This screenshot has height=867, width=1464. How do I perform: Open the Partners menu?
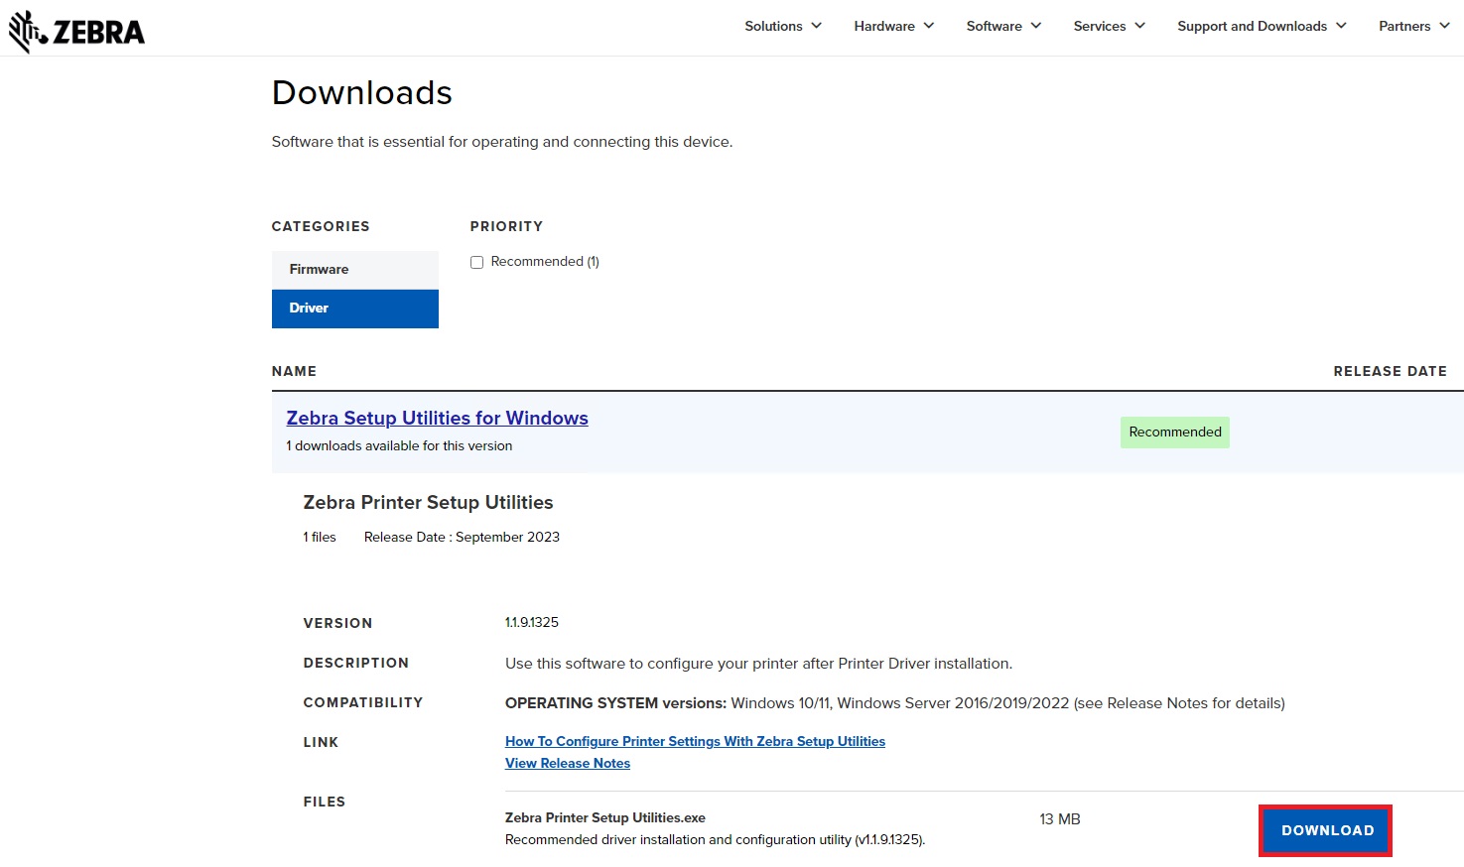1414,26
